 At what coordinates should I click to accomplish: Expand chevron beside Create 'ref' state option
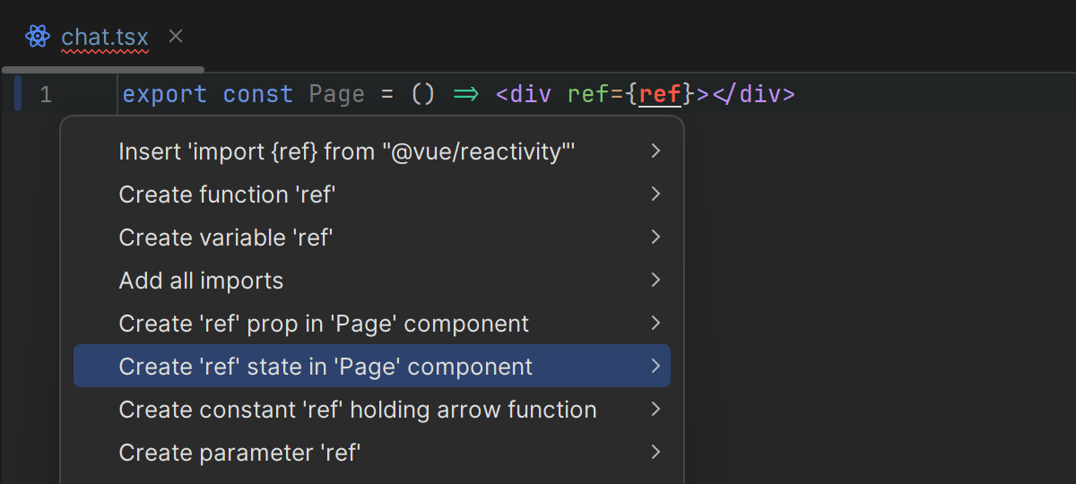coord(655,367)
